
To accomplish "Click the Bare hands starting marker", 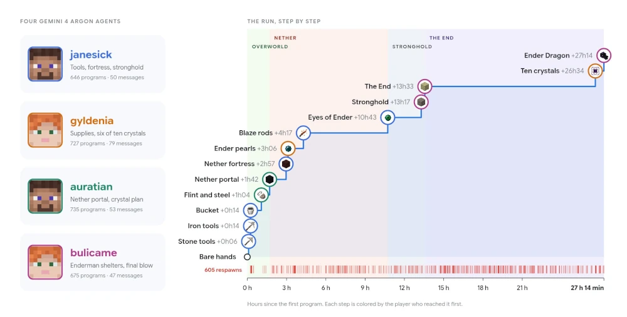I will pyautogui.click(x=247, y=257).
